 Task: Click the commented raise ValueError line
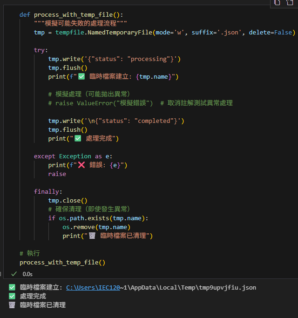coord(140,103)
